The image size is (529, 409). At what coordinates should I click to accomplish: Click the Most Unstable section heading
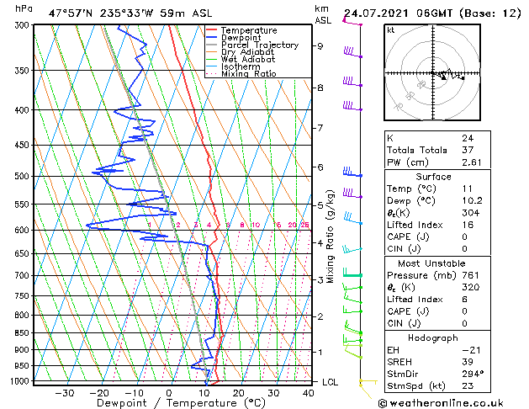[431, 263]
